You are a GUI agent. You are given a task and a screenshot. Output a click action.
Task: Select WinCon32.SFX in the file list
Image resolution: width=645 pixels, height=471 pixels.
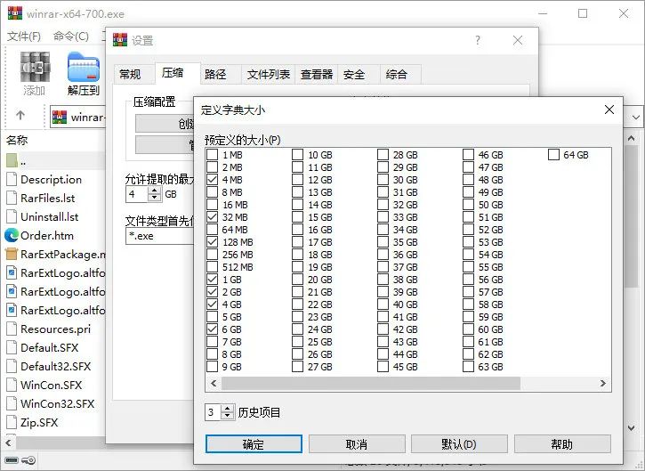58,403
